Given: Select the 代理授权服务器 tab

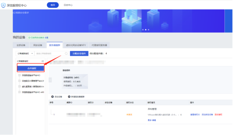Looking at the screenshot, I should pyautogui.click(x=100, y=45).
